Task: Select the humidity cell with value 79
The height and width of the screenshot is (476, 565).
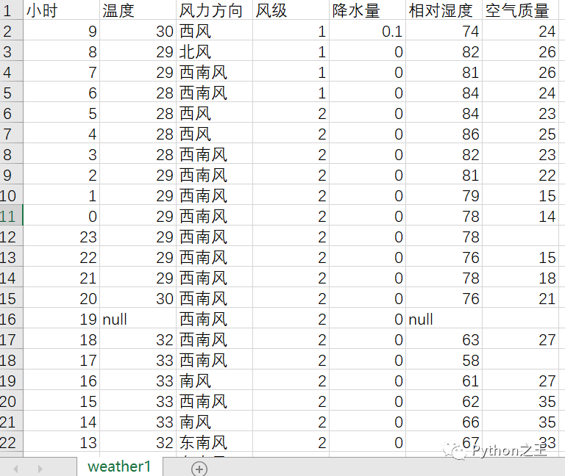Action: tap(444, 195)
